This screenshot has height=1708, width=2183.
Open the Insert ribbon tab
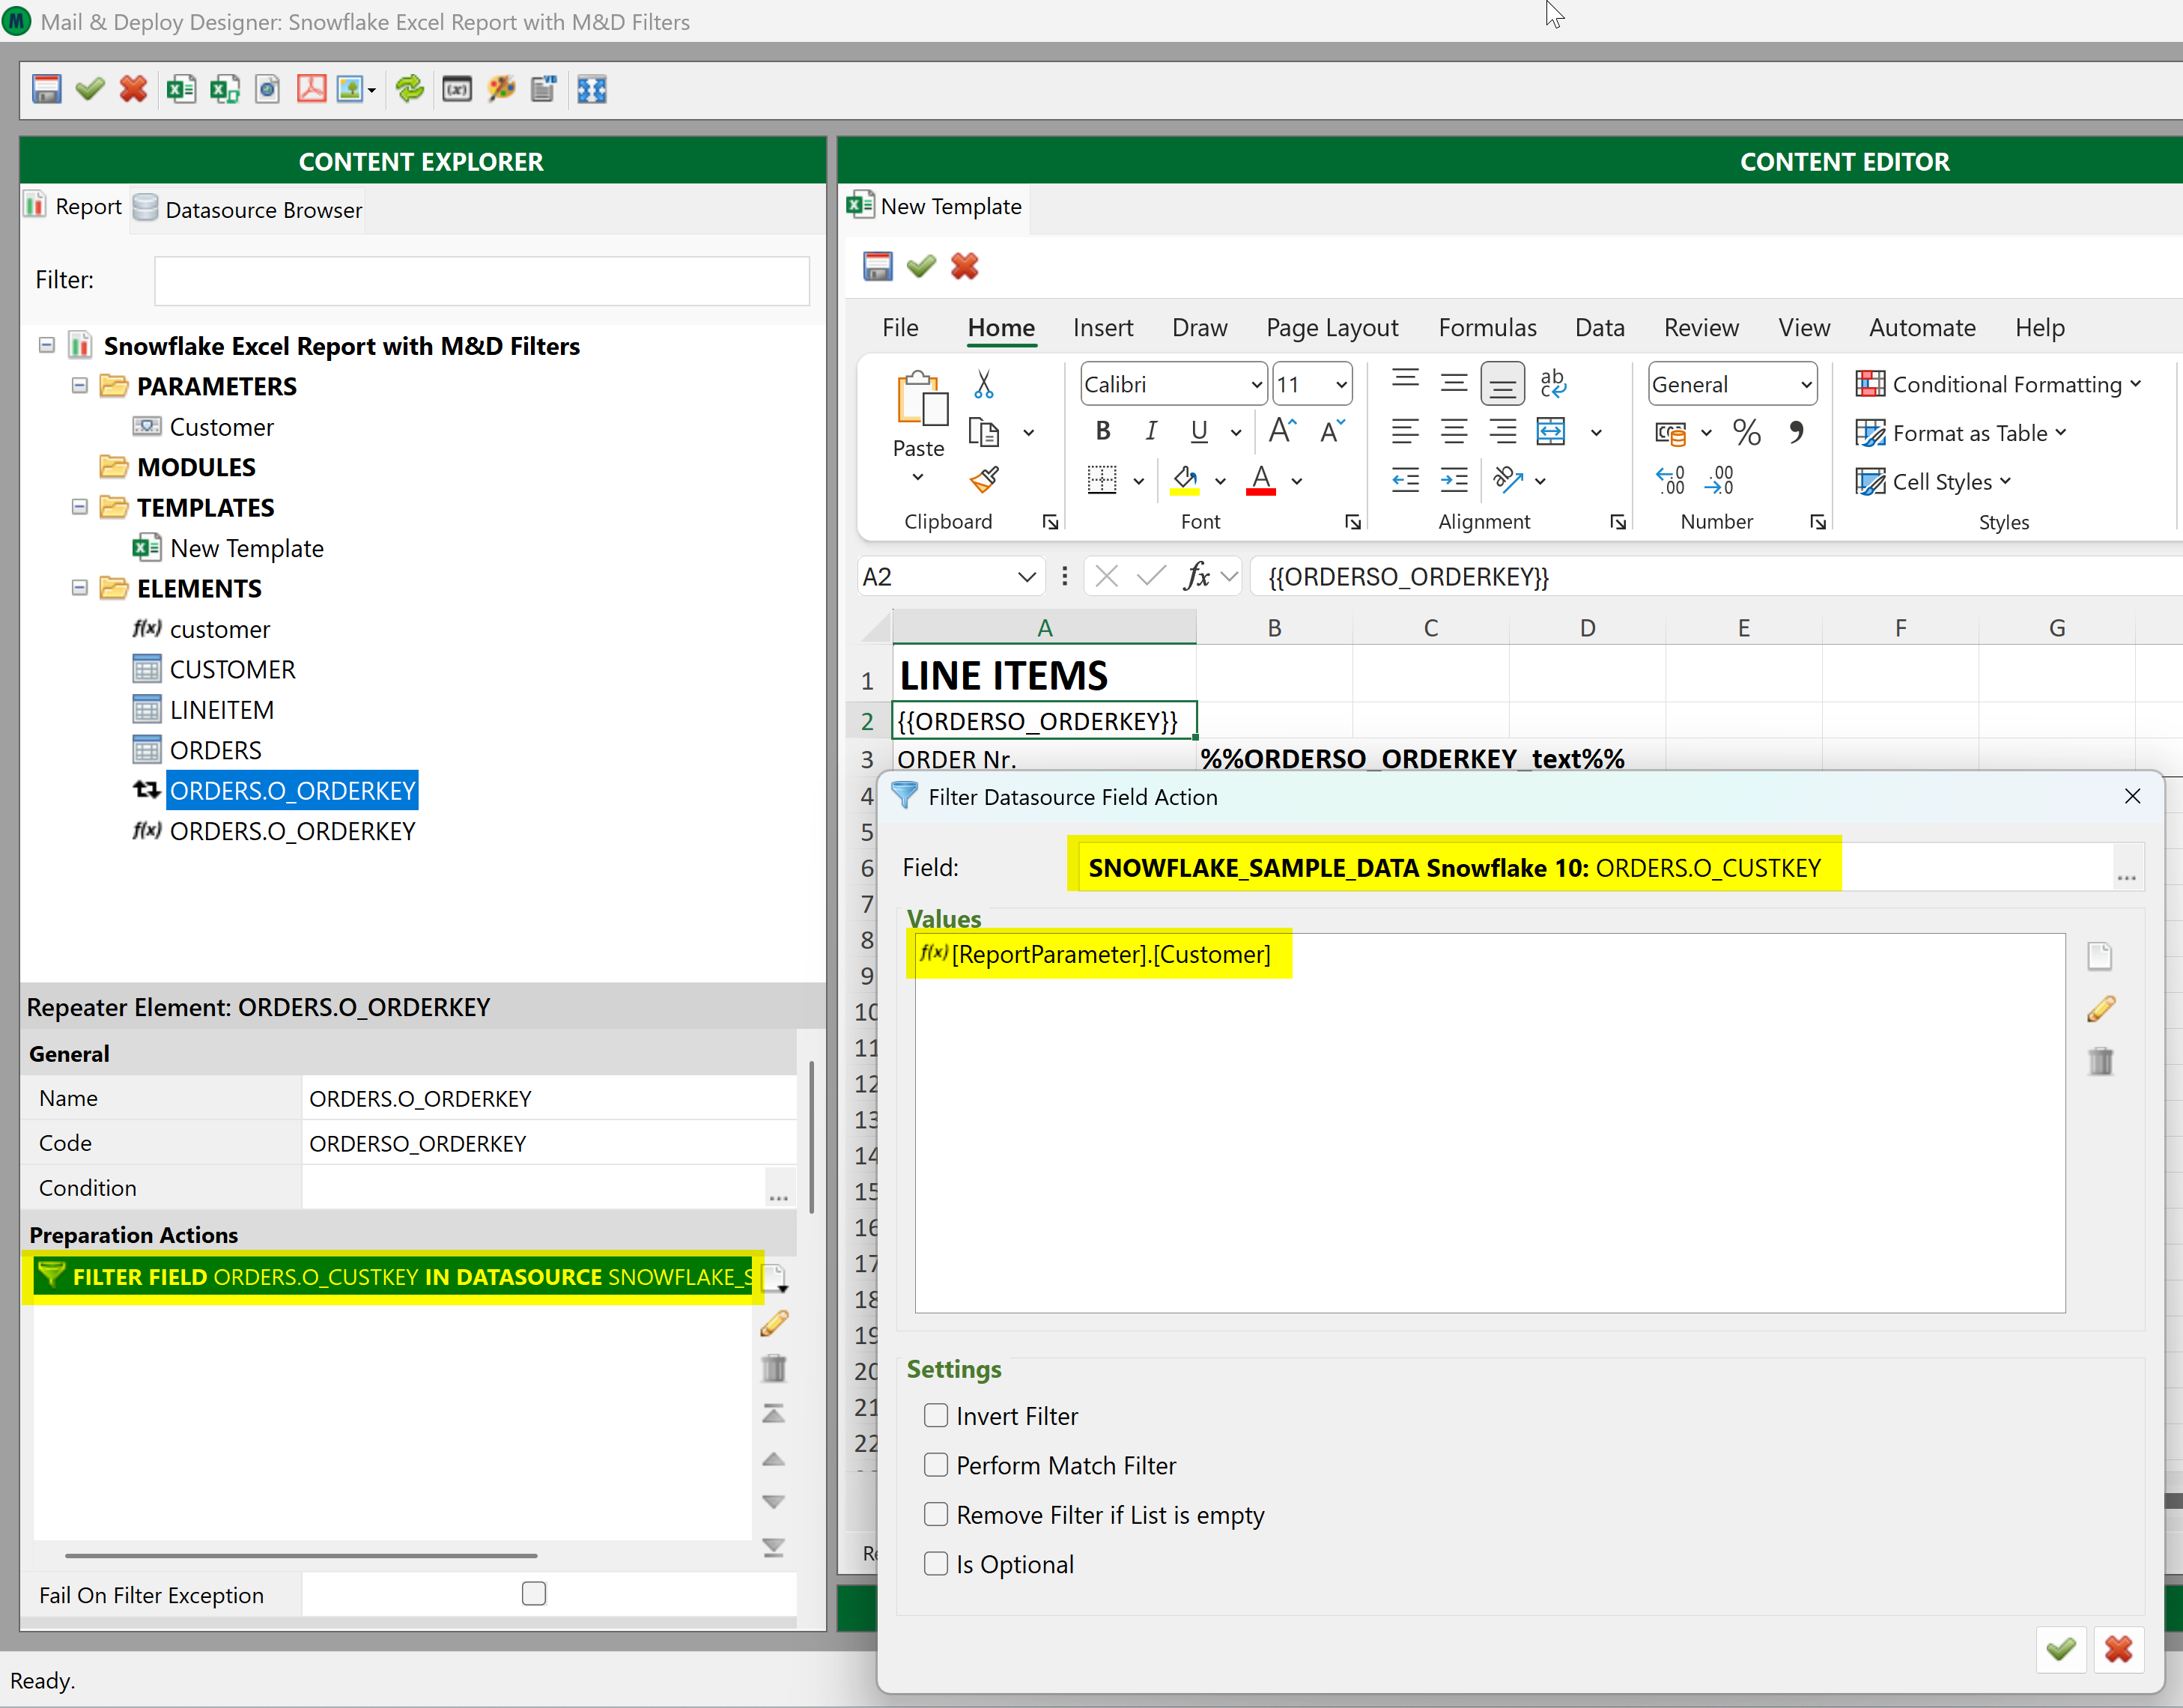pos(1102,328)
